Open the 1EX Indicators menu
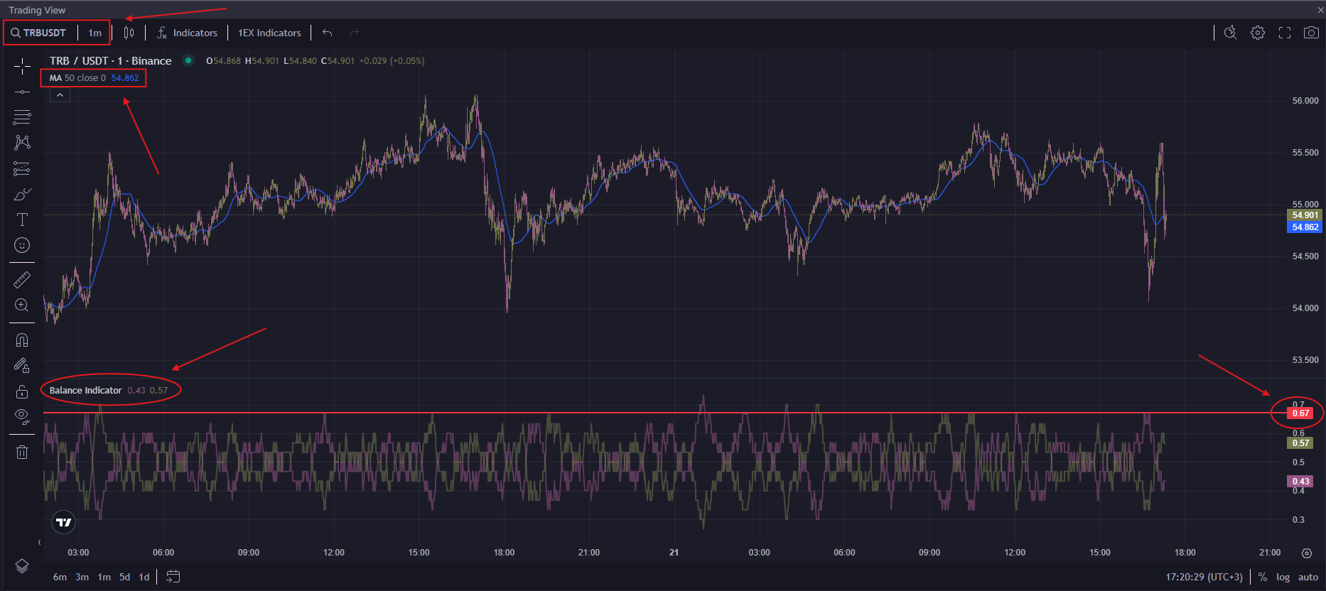 [x=269, y=33]
